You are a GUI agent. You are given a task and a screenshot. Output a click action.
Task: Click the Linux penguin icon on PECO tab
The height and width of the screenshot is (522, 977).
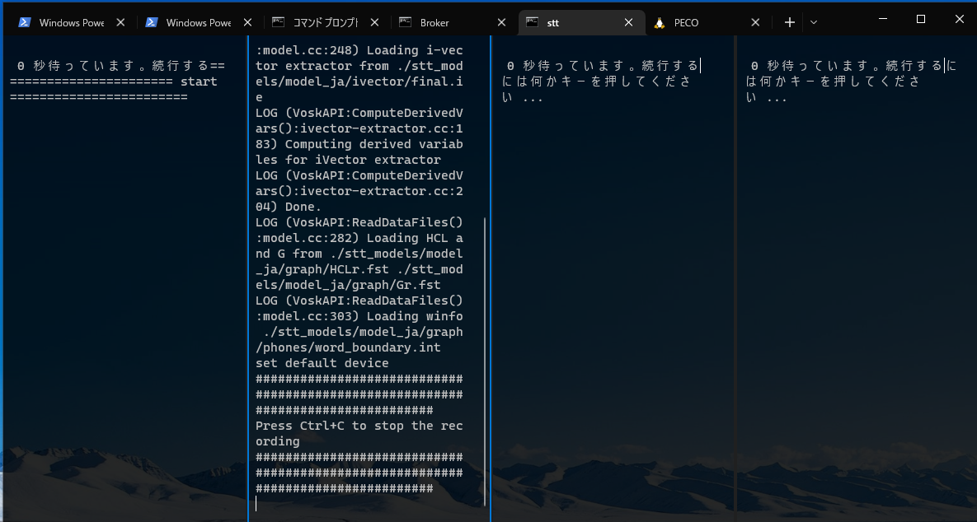click(x=660, y=23)
